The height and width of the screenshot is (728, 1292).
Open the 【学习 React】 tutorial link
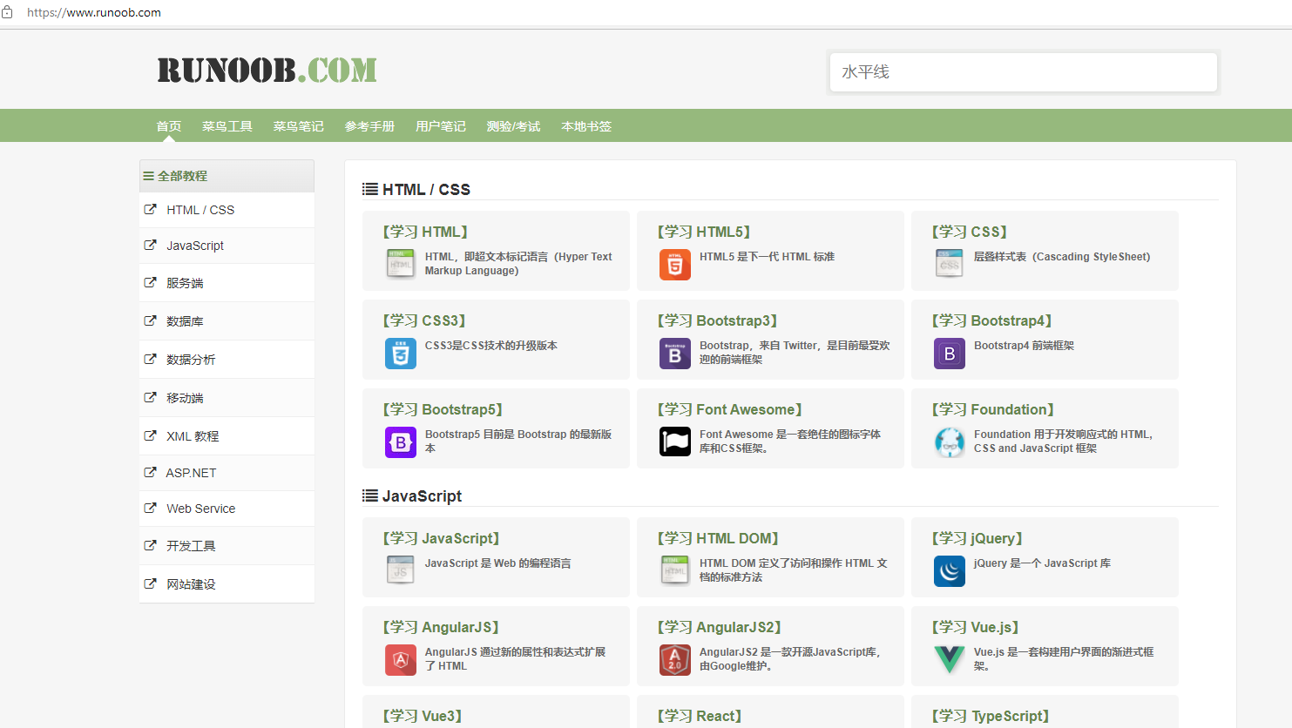tap(700, 716)
